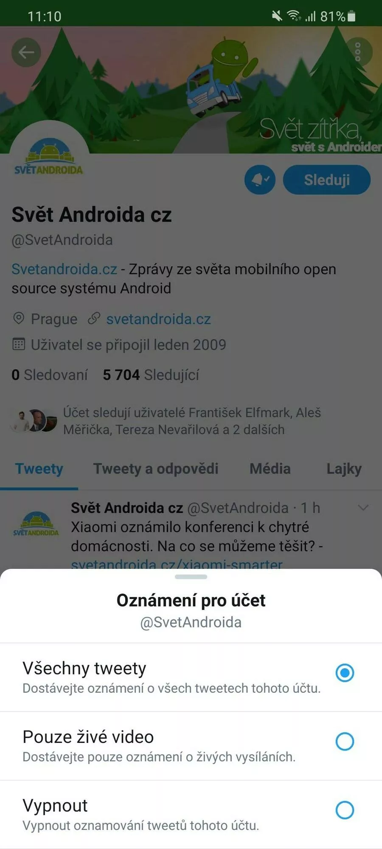The image size is (382, 849).
Task: View the 5 704 Sledující followers list
Action: [x=151, y=375]
